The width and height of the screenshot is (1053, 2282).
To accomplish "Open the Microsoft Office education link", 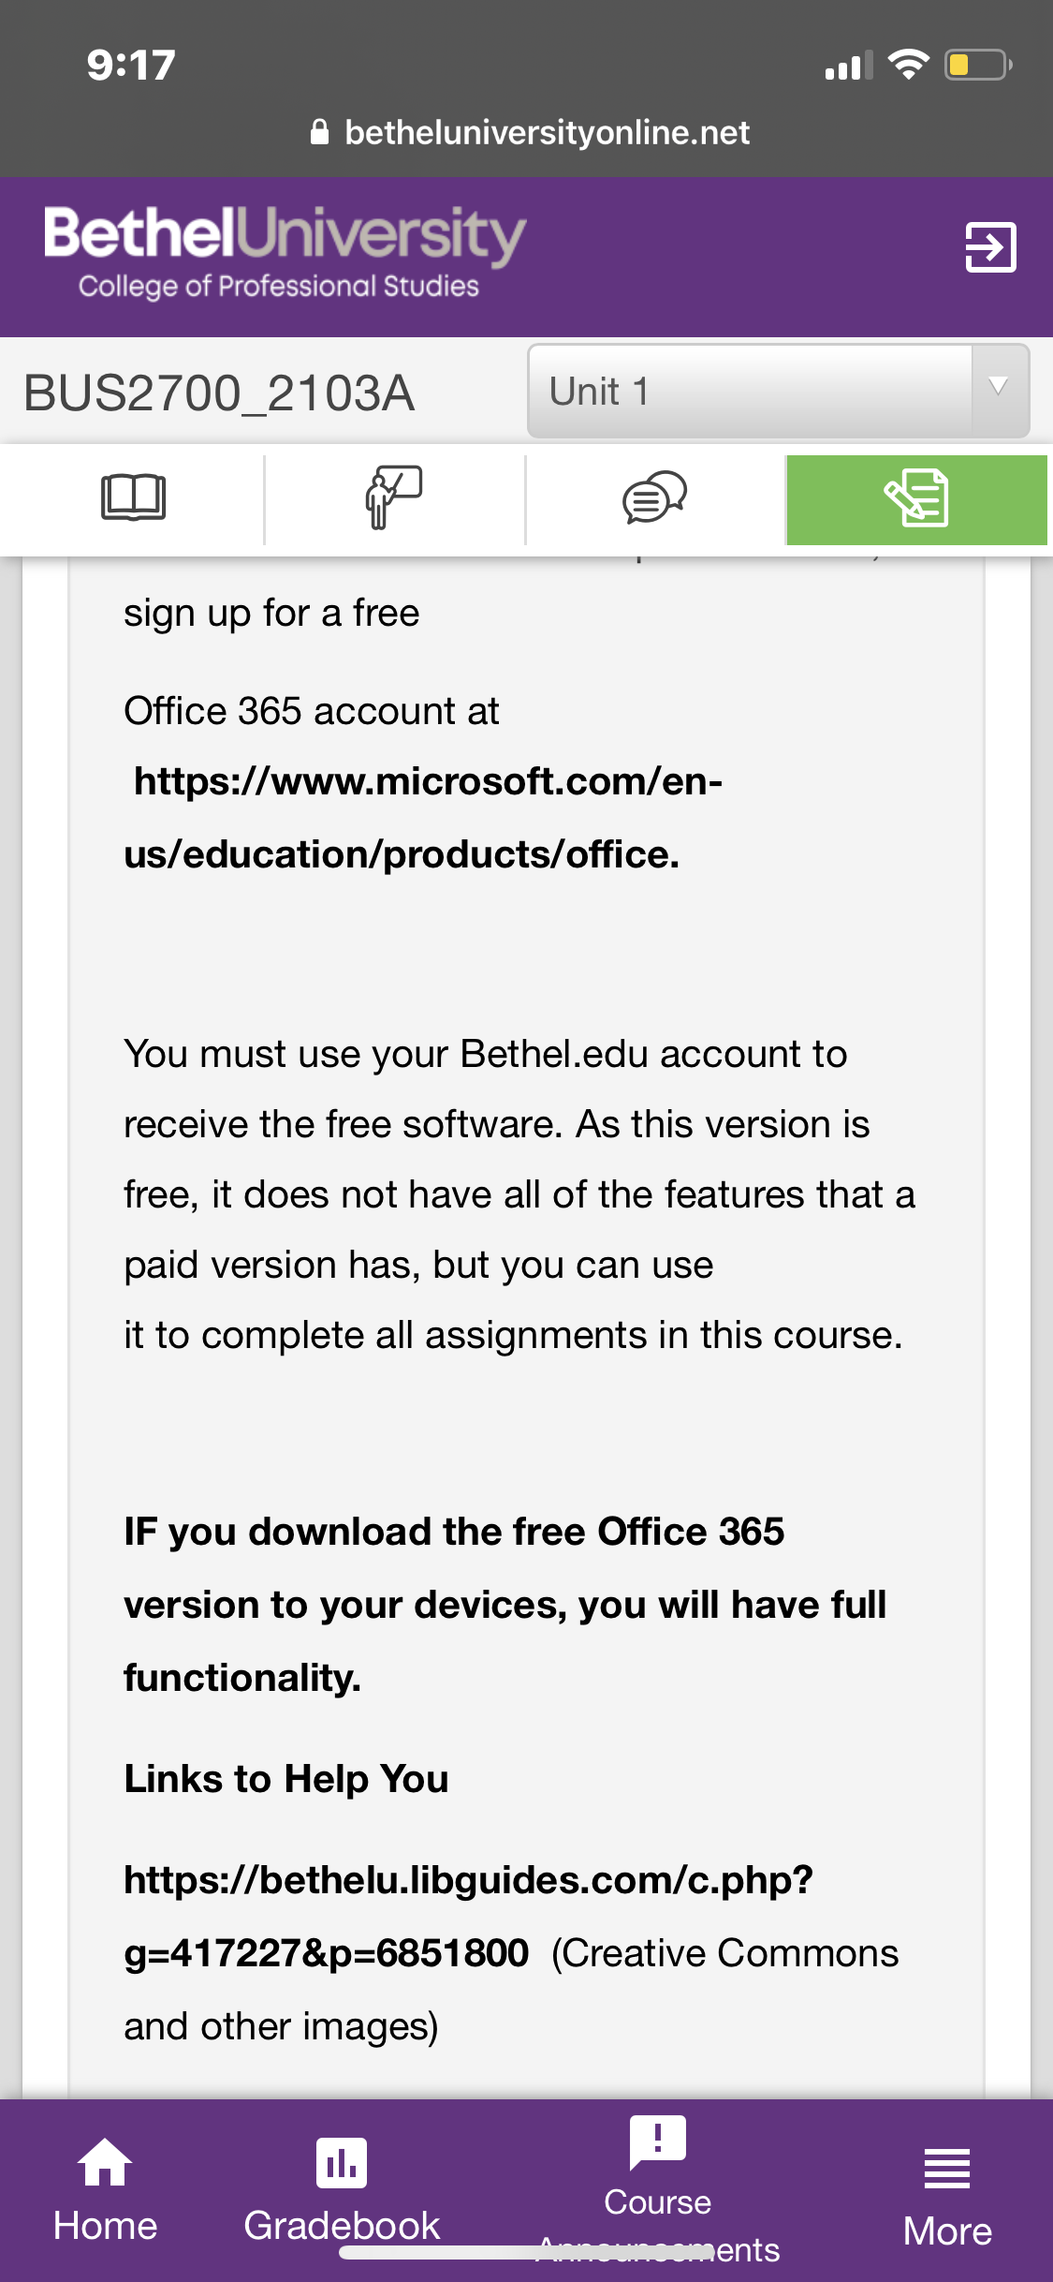I will coord(423,817).
